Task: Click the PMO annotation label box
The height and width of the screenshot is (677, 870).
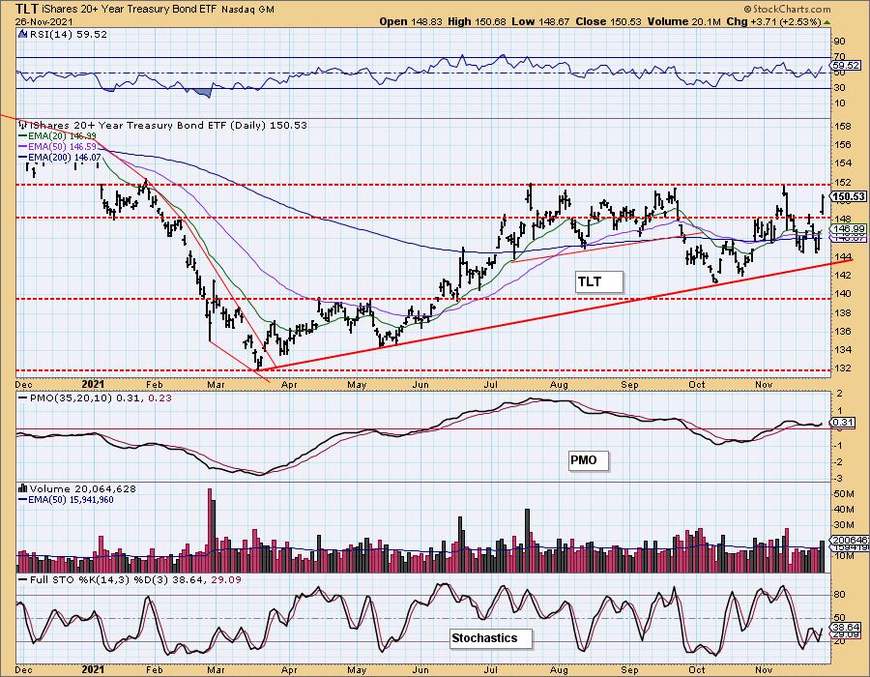Action: (x=588, y=460)
